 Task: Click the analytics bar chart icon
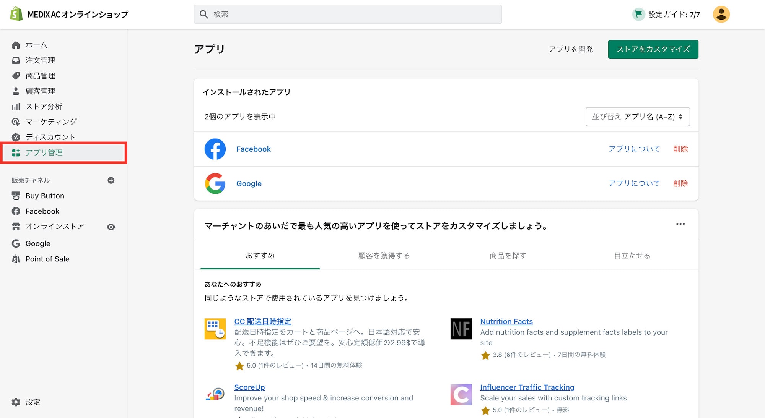click(16, 107)
